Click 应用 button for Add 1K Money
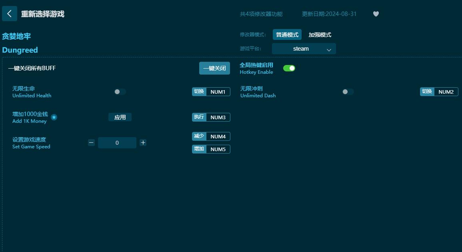 pos(120,117)
